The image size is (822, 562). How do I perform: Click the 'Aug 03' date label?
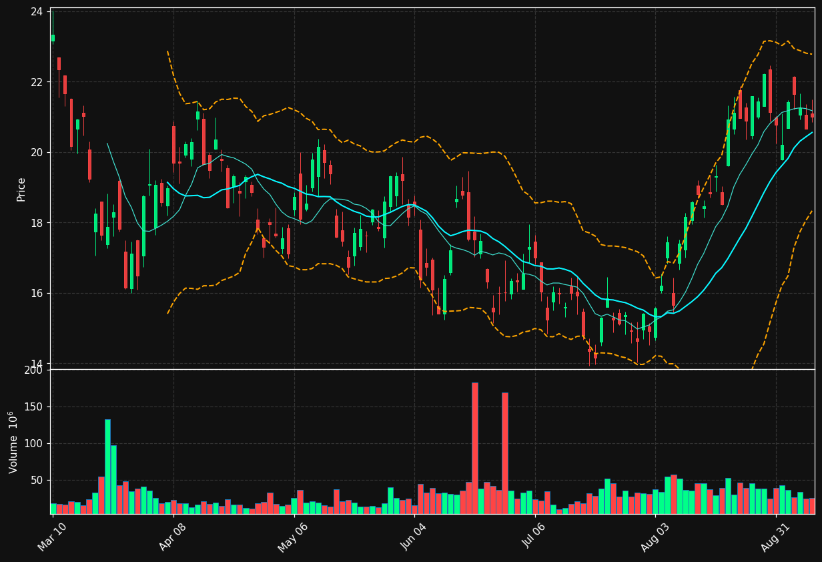(655, 537)
